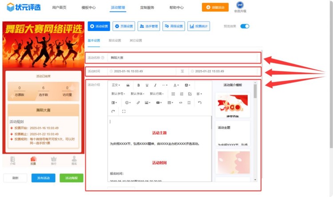Image resolution: width=333 pixels, height=197 pixels.
Task: Open the text color picker dropdown
Action: pyautogui.click(x=176, y=85)
